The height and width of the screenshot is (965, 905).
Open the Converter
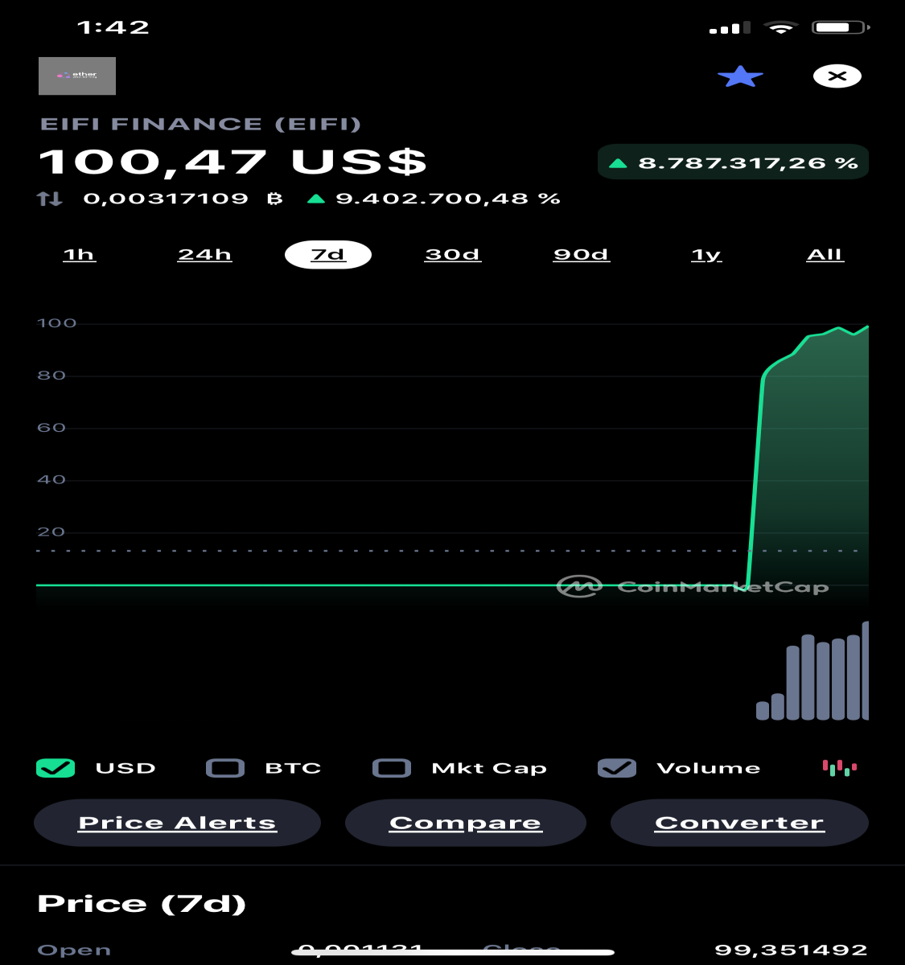739,823
